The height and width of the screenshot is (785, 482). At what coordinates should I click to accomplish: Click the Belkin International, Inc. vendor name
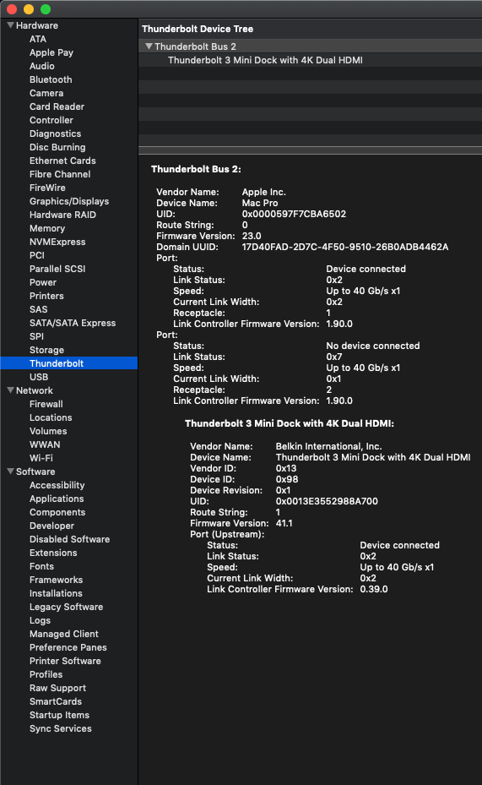click(328, 446)
